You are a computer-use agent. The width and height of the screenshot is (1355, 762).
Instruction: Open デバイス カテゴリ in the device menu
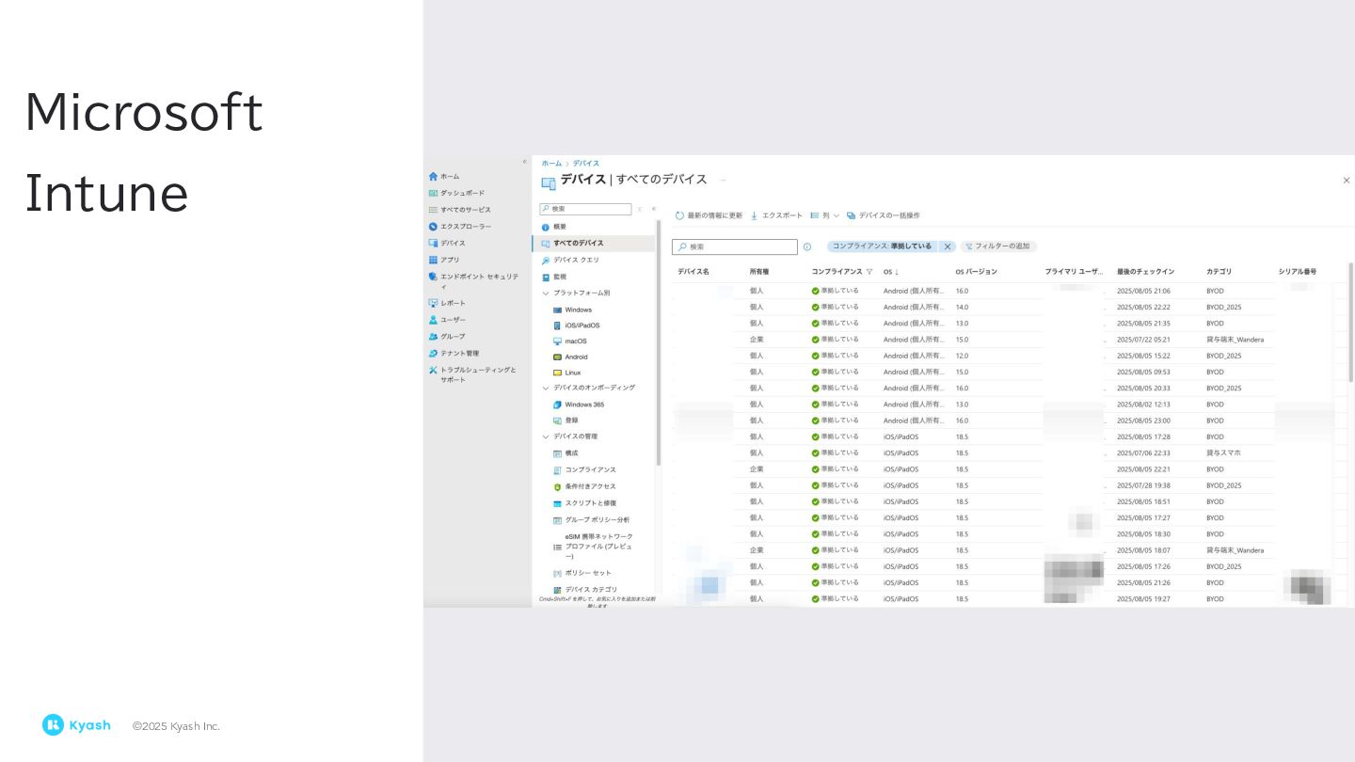585,590
